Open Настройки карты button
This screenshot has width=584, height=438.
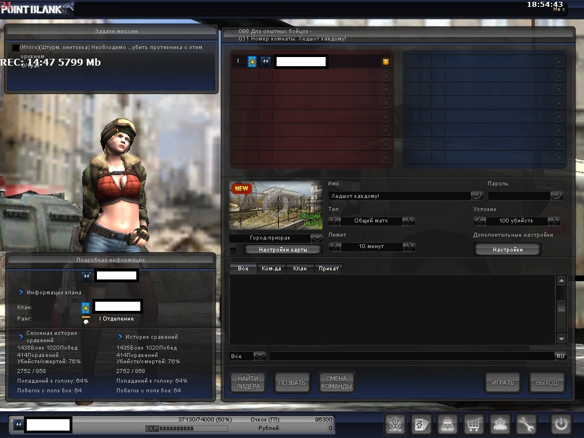pyautogui.click(x=283, y=250)
